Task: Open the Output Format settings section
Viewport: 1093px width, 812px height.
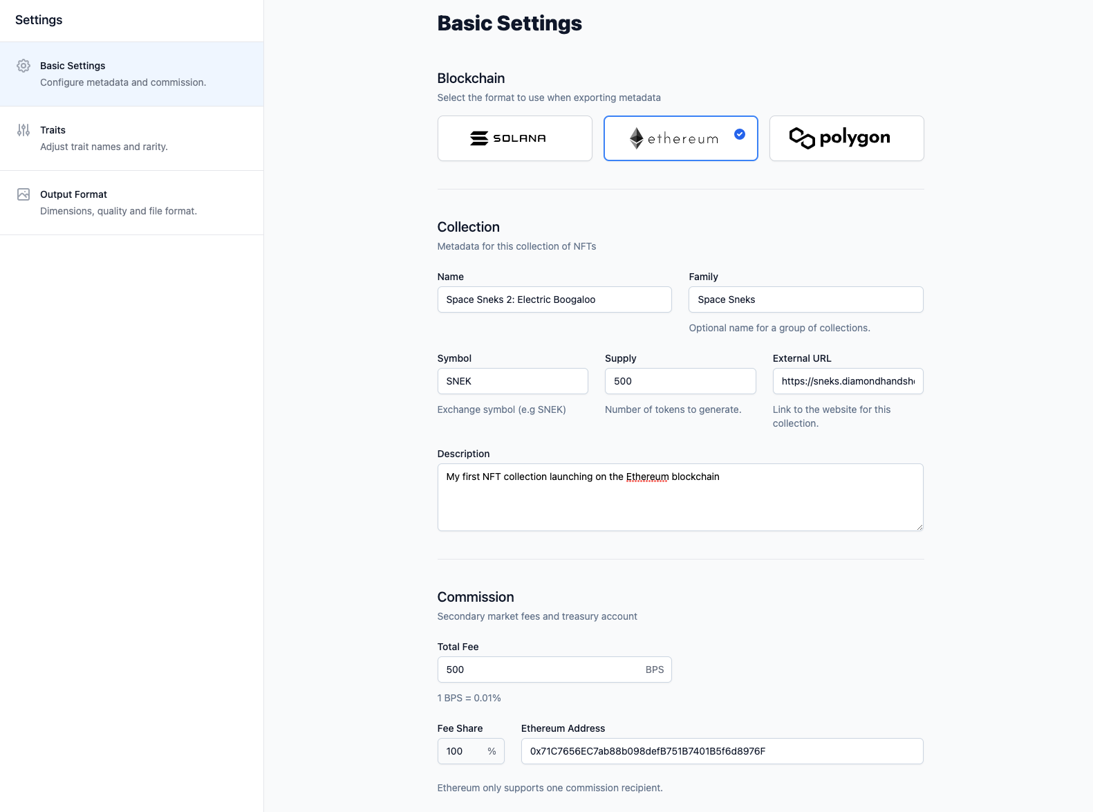Action: pos(131,203)
